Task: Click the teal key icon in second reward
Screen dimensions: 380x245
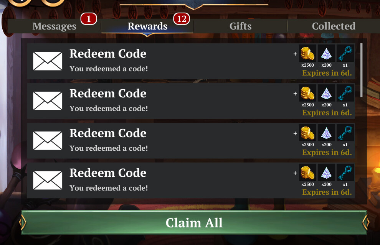Action: coord(345,93)
